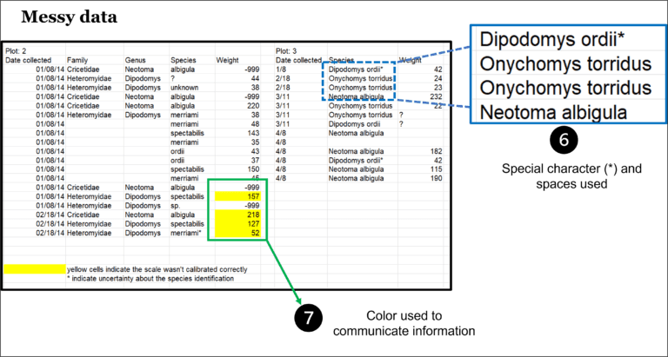Select the Plot 3 weight cell 24
Image resolution: width=668 pixels, height=357 pixels.
tap(438, 78)
